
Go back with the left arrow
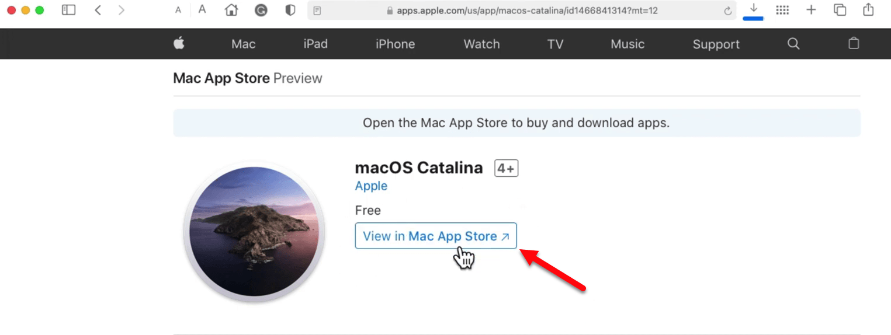[98, 10]
